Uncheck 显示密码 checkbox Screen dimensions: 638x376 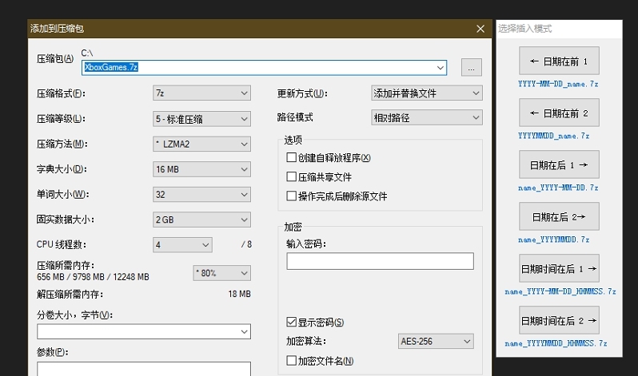point(291,323)
